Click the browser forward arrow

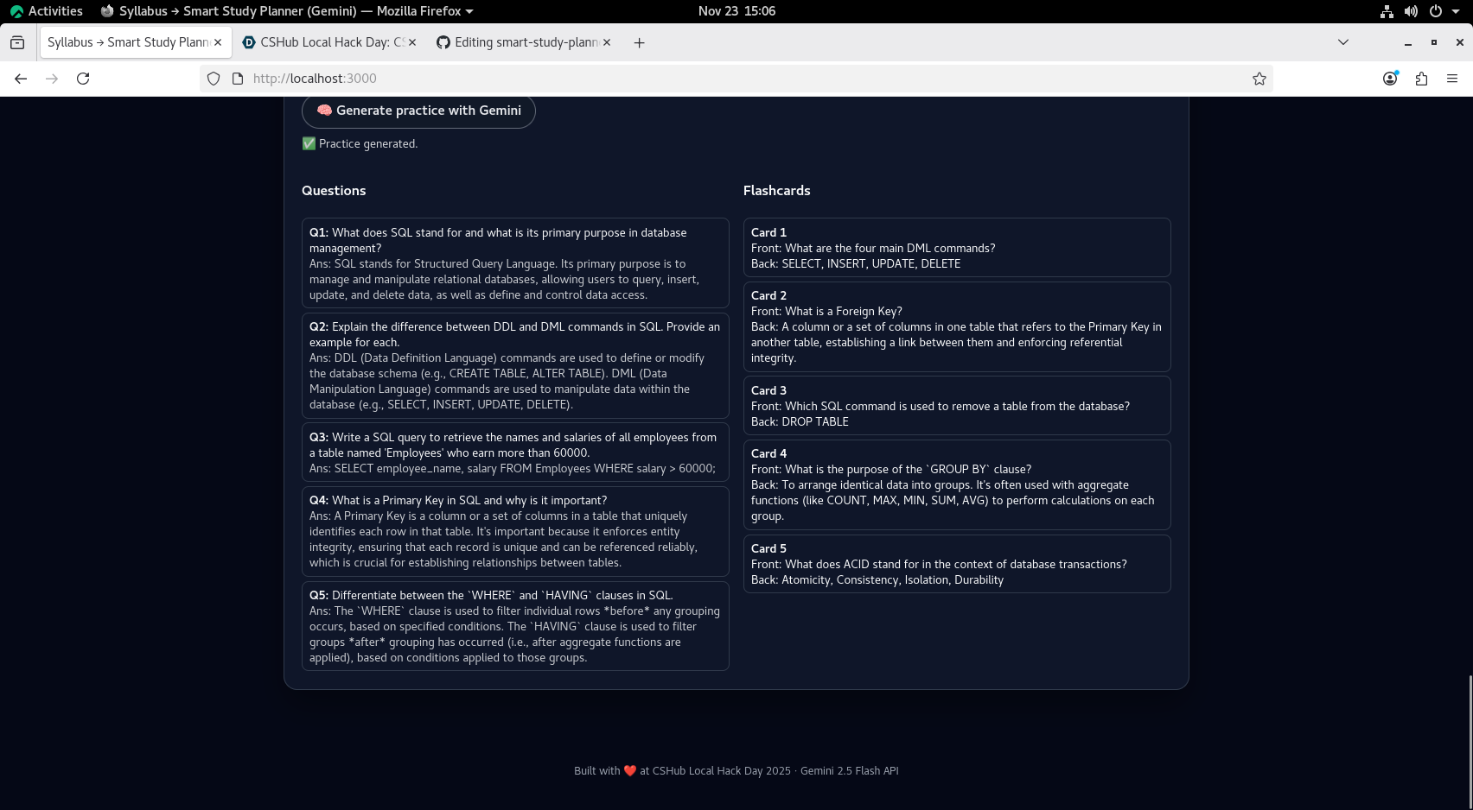click(52, 79)
